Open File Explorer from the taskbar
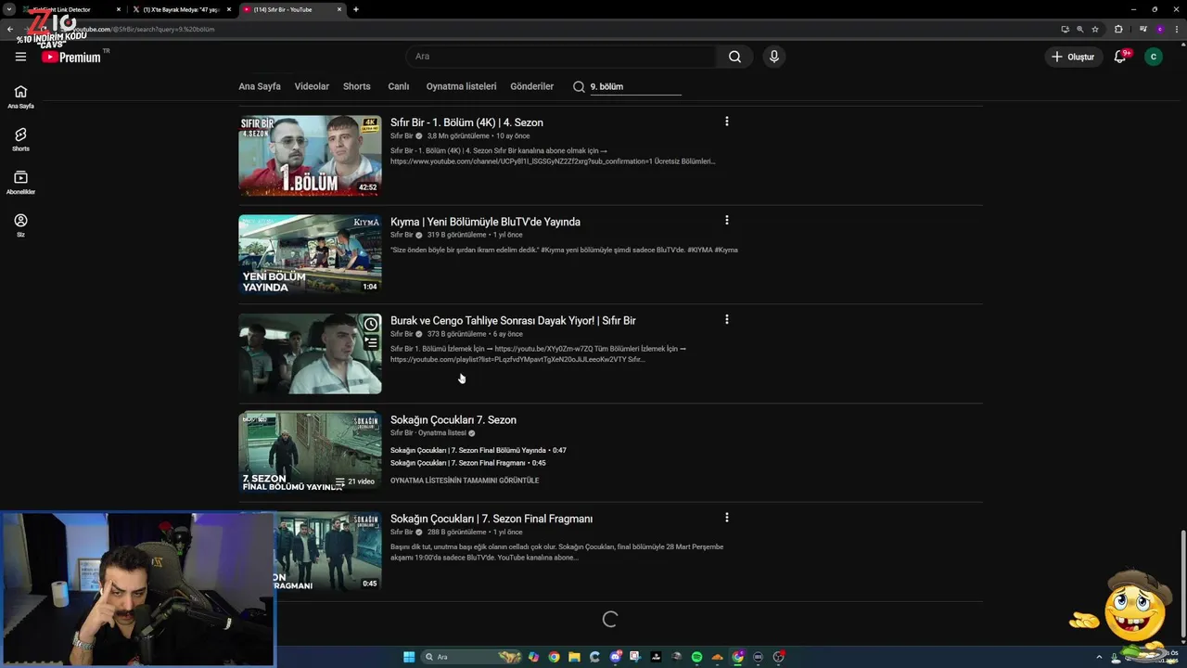Viewport: 1187px width, 668px height. (574, 657)
